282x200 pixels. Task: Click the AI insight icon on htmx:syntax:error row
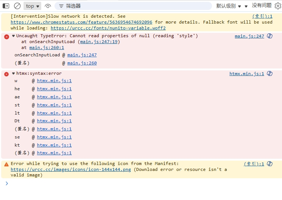tap(269, 74)
